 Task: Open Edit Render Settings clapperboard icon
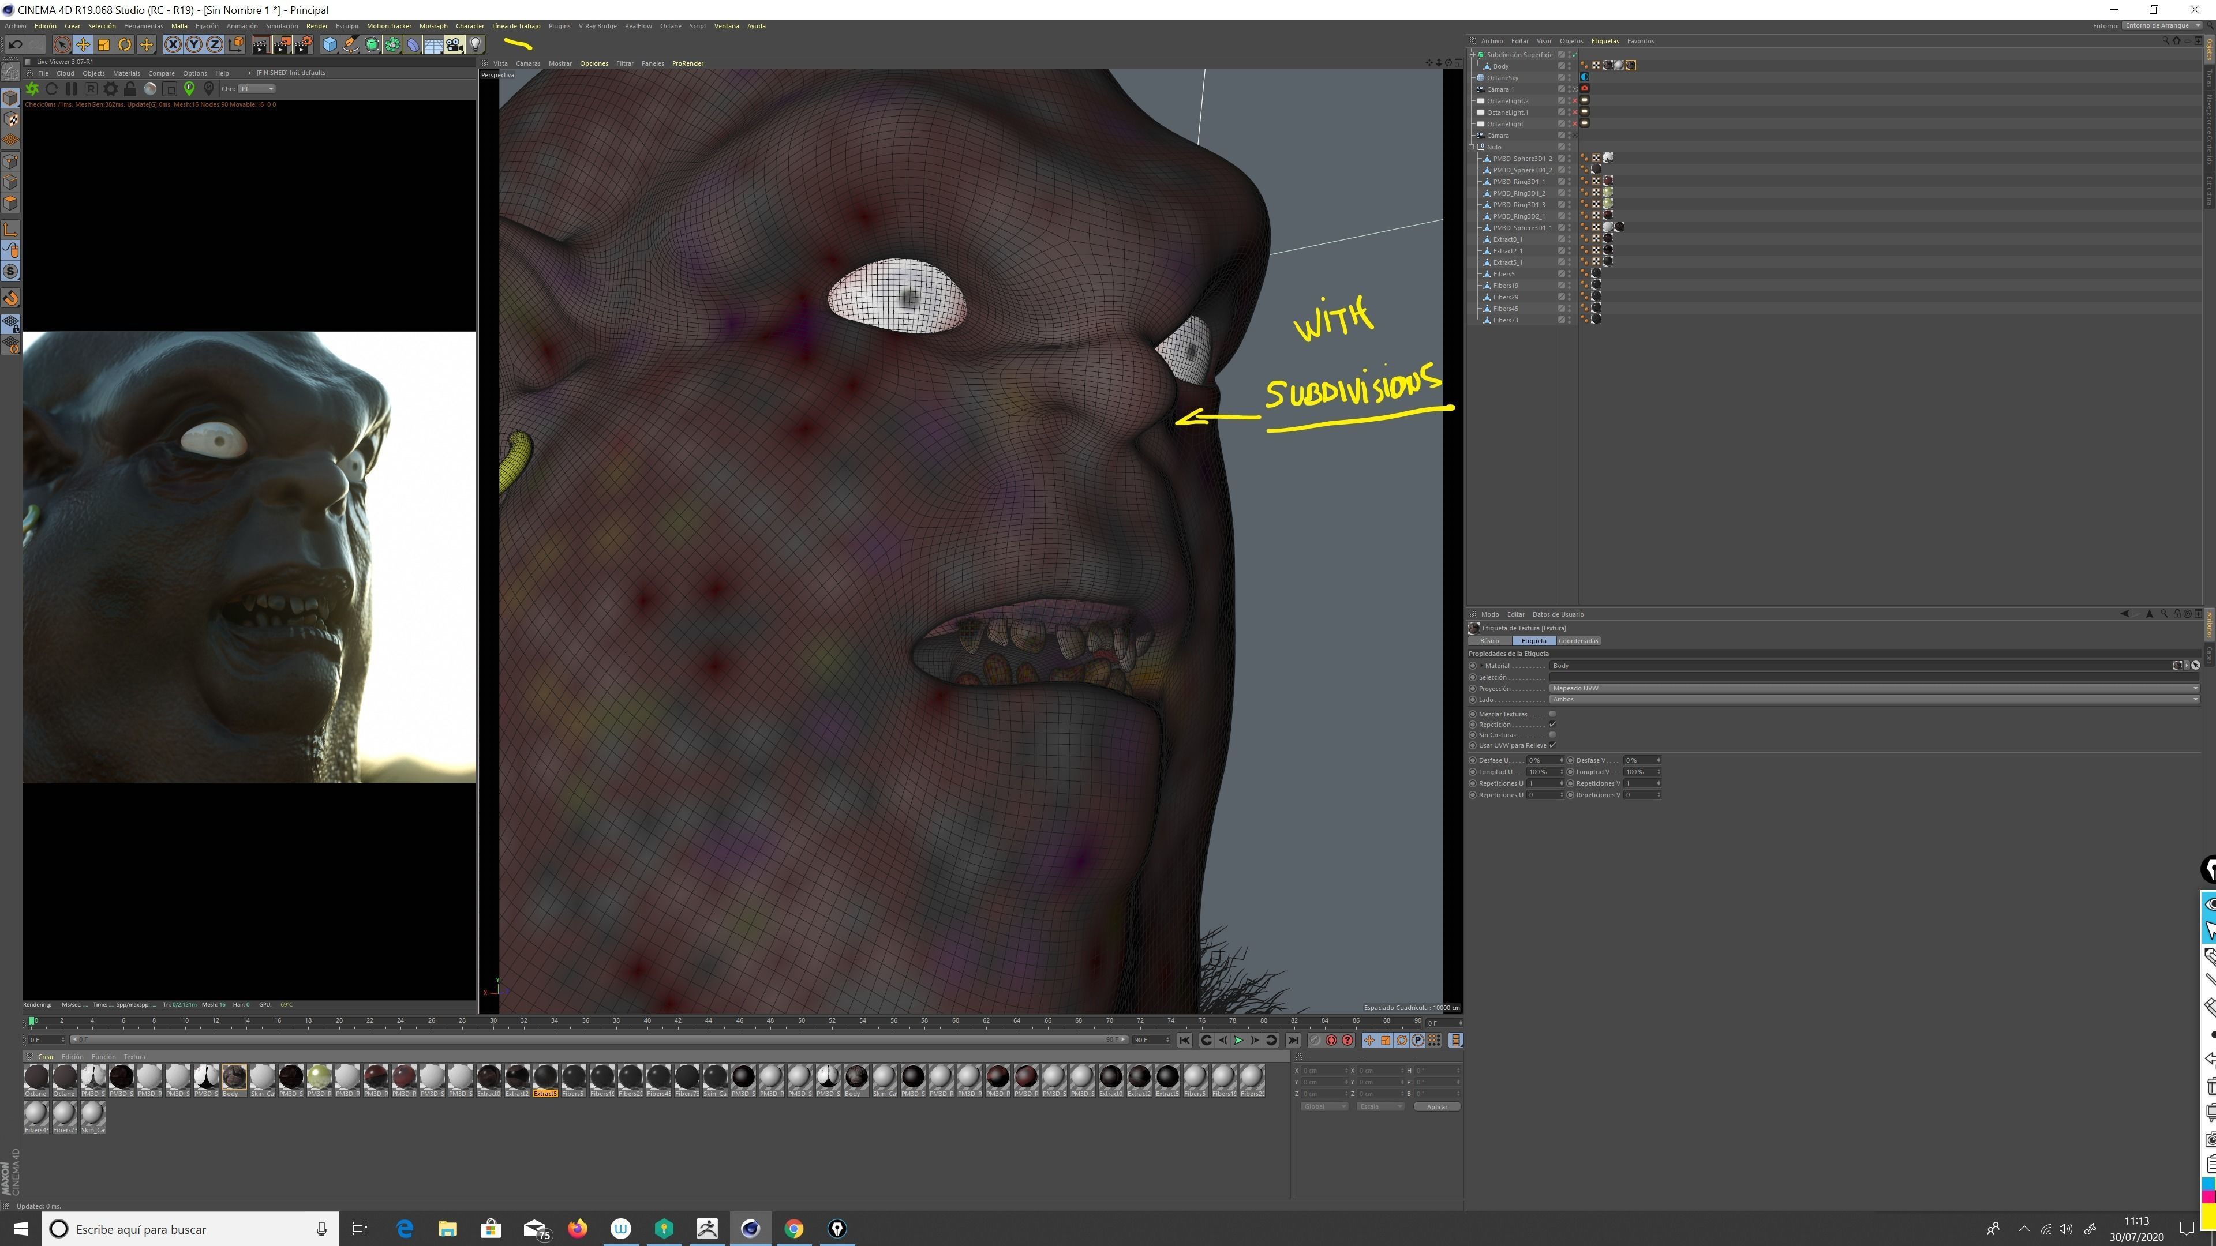(x=303, y=45)
